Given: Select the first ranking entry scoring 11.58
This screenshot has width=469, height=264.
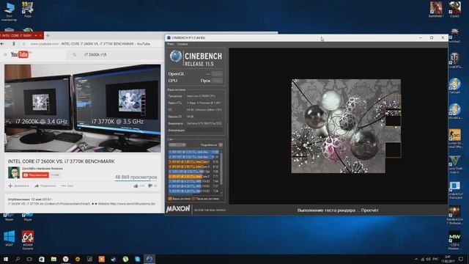Looking at the screenshot, I should coord(193,152).
